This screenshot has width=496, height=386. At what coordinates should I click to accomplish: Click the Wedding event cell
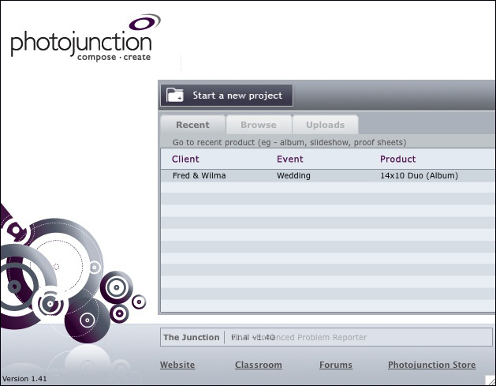tap(293, 175)
